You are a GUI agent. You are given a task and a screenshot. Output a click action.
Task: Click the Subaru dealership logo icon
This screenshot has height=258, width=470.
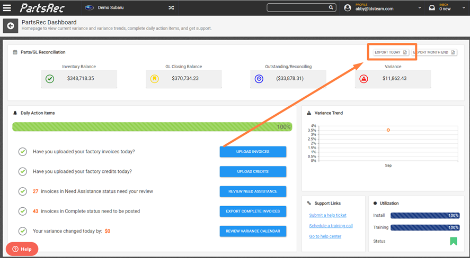pos(89,8)
